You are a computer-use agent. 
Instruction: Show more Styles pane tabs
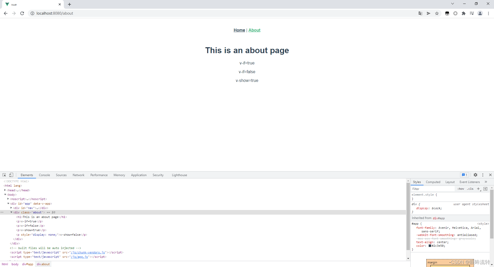tap(486, 182)
